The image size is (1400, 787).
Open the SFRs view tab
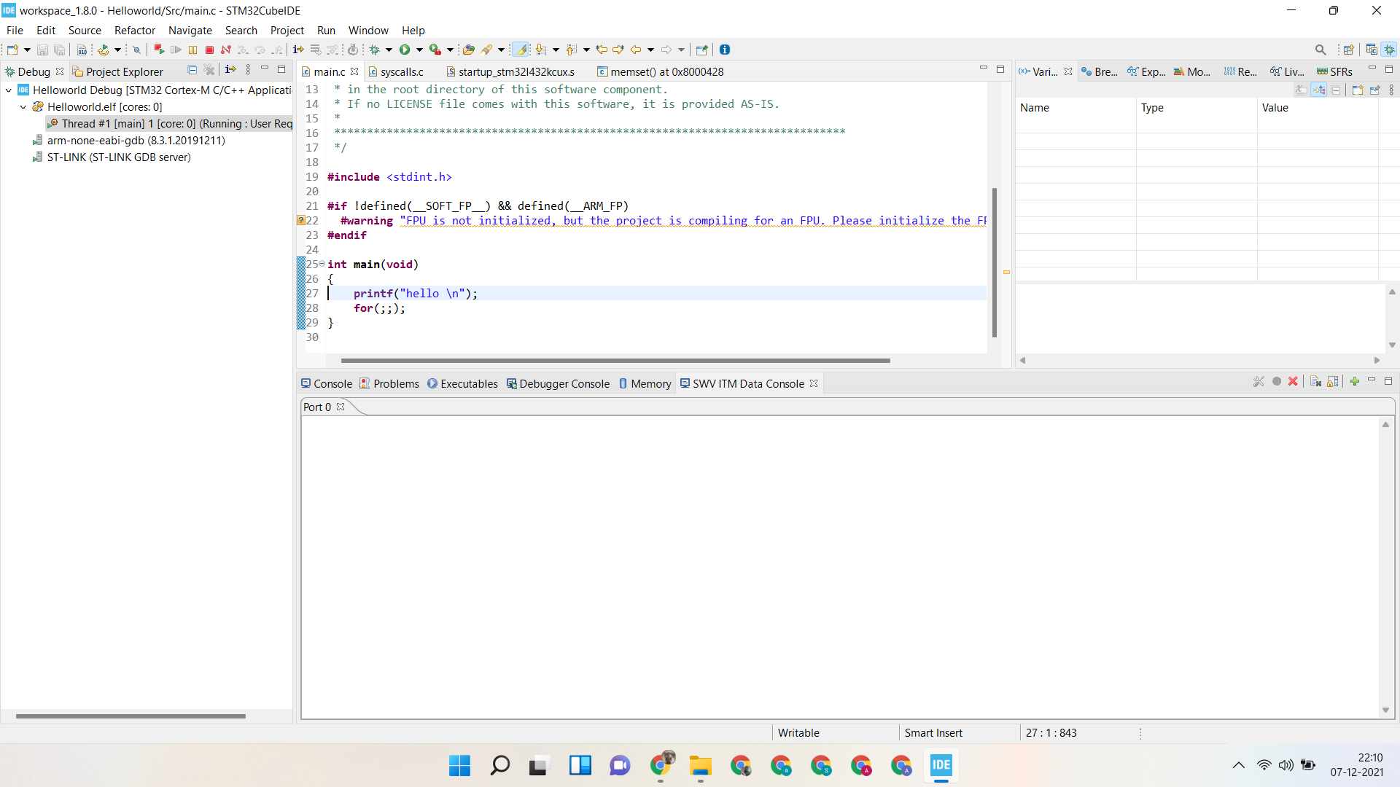click(x=1335, y=71)
